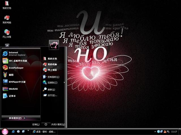Switch to the 桌面 - 壁纸 taskbar window
Screen dimensions: 181x135
(x=44, y=132)
